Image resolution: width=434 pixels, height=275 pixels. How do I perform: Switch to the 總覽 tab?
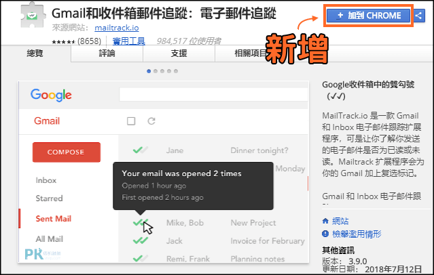pyautogui.click(x=35, y=53)
